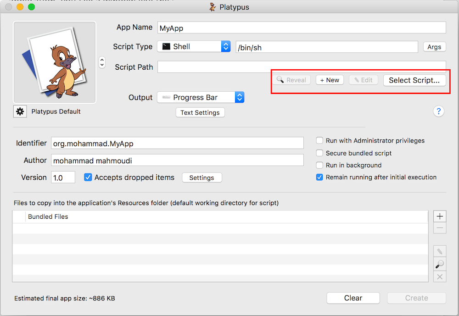This screenshot has height=316, width=459.
Task: Click the Edit script button
Action: (363, 80)
